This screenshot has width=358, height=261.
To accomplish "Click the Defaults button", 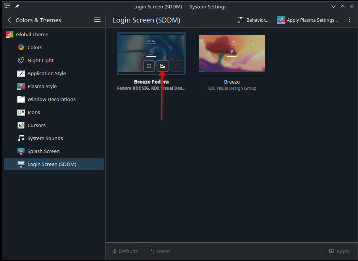I will coord(125,251).
